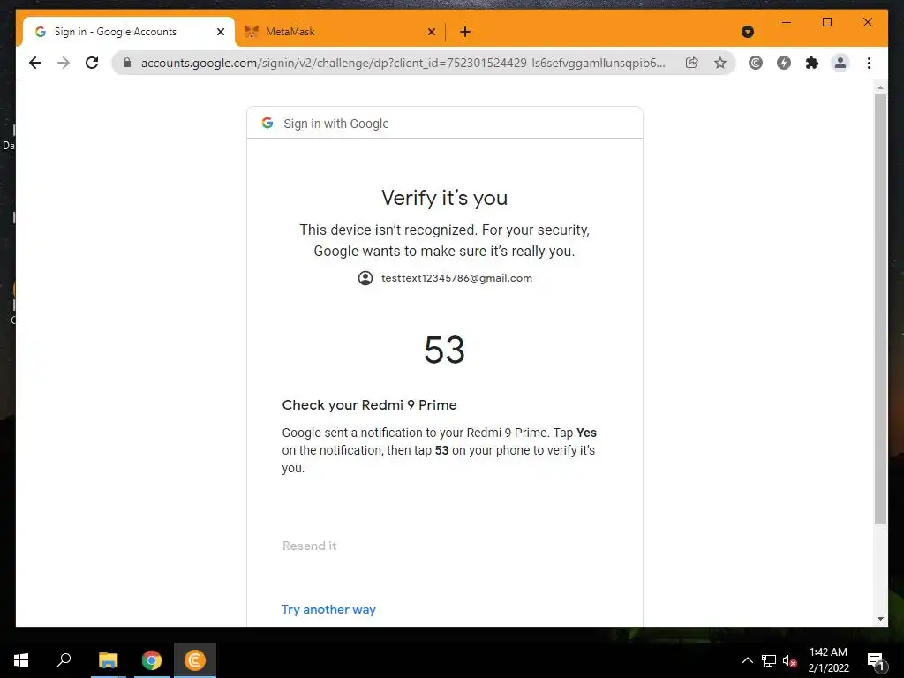Go back to the previous page

point(35,63)
